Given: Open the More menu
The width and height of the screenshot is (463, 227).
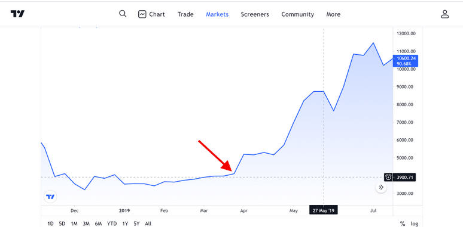Looking at the screenshot, I should 333,14.
